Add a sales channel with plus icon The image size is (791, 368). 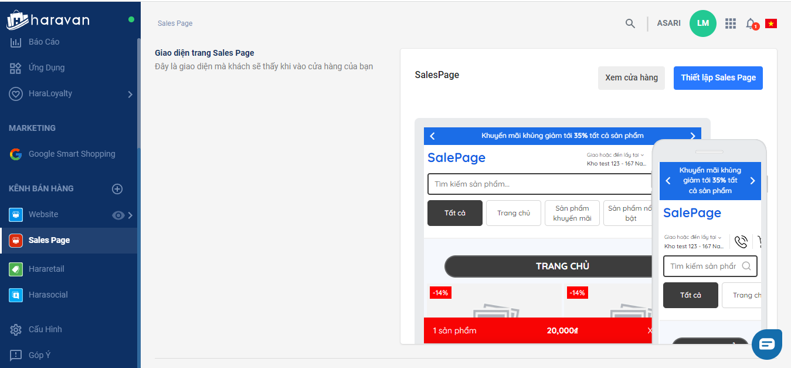(117, 188)
